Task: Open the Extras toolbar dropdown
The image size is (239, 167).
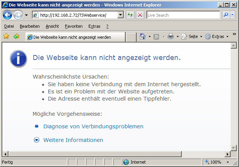Action: 217,37
